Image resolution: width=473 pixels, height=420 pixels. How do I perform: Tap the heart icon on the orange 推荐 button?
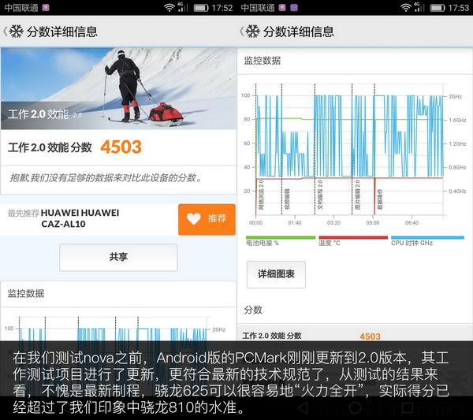pos(193,219)
